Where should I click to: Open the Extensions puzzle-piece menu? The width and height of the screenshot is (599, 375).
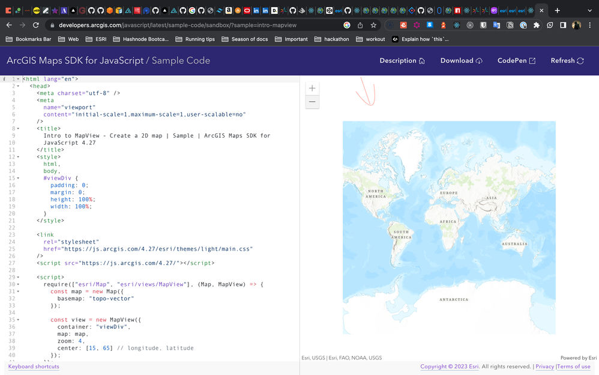click(x=537, y=25)
